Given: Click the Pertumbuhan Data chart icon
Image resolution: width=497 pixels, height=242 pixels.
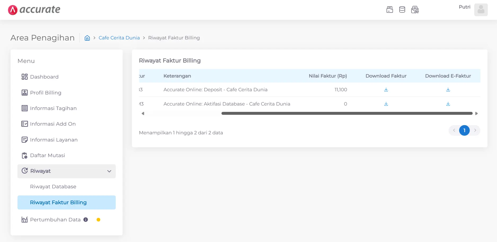Looking at the screenshot, I should (x=25, y=220).
